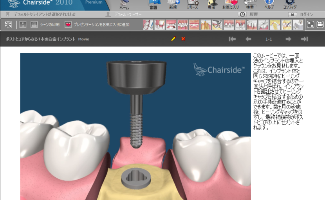Screen dimensions: 325x200
Task: Select the crowded teeth category thumbnail
Action: pos(182,25)
